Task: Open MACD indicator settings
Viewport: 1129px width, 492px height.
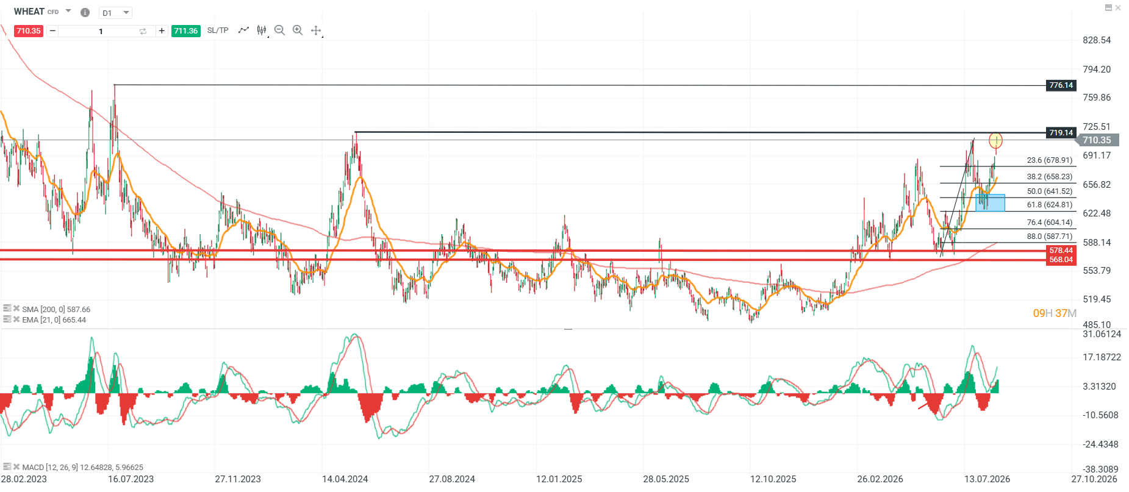Action: pyautogui.click(x=7, y=466)
